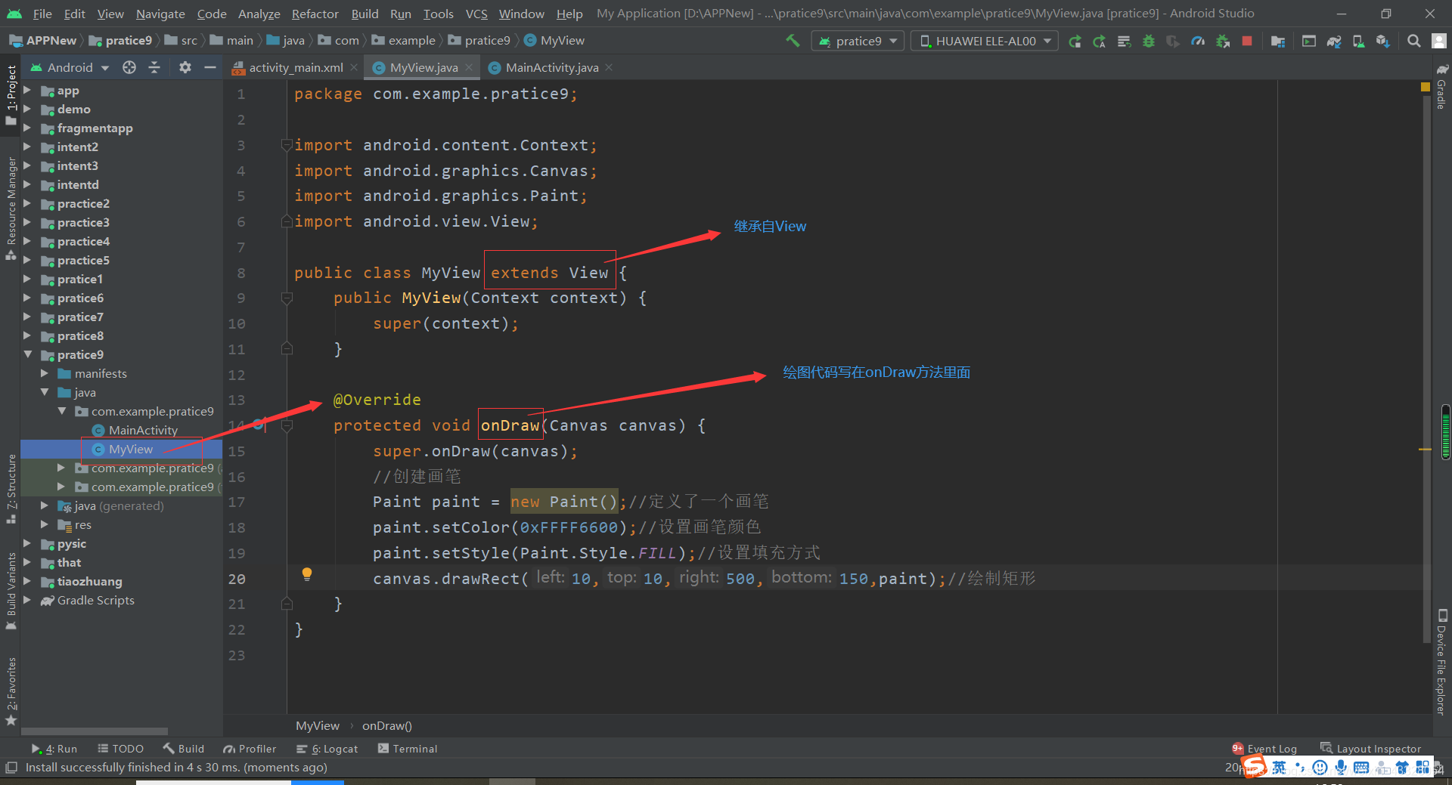Stop the running app
1452x785 pixels.
[x=1247, y=41]
